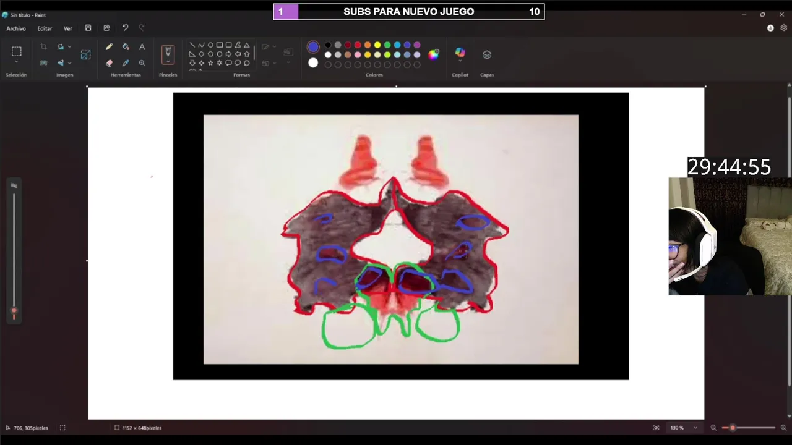This screenshot has height=445, width=792.
Task: Select the Five-point star shape
Action: click(x=210, y=63)
